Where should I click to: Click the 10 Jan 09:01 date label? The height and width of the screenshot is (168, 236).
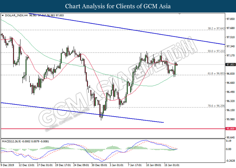154,165
